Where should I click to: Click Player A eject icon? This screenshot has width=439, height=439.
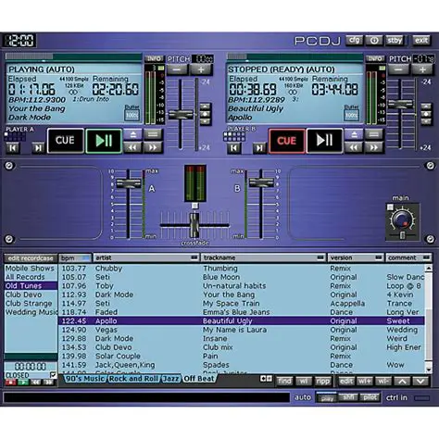pos(133,134)
